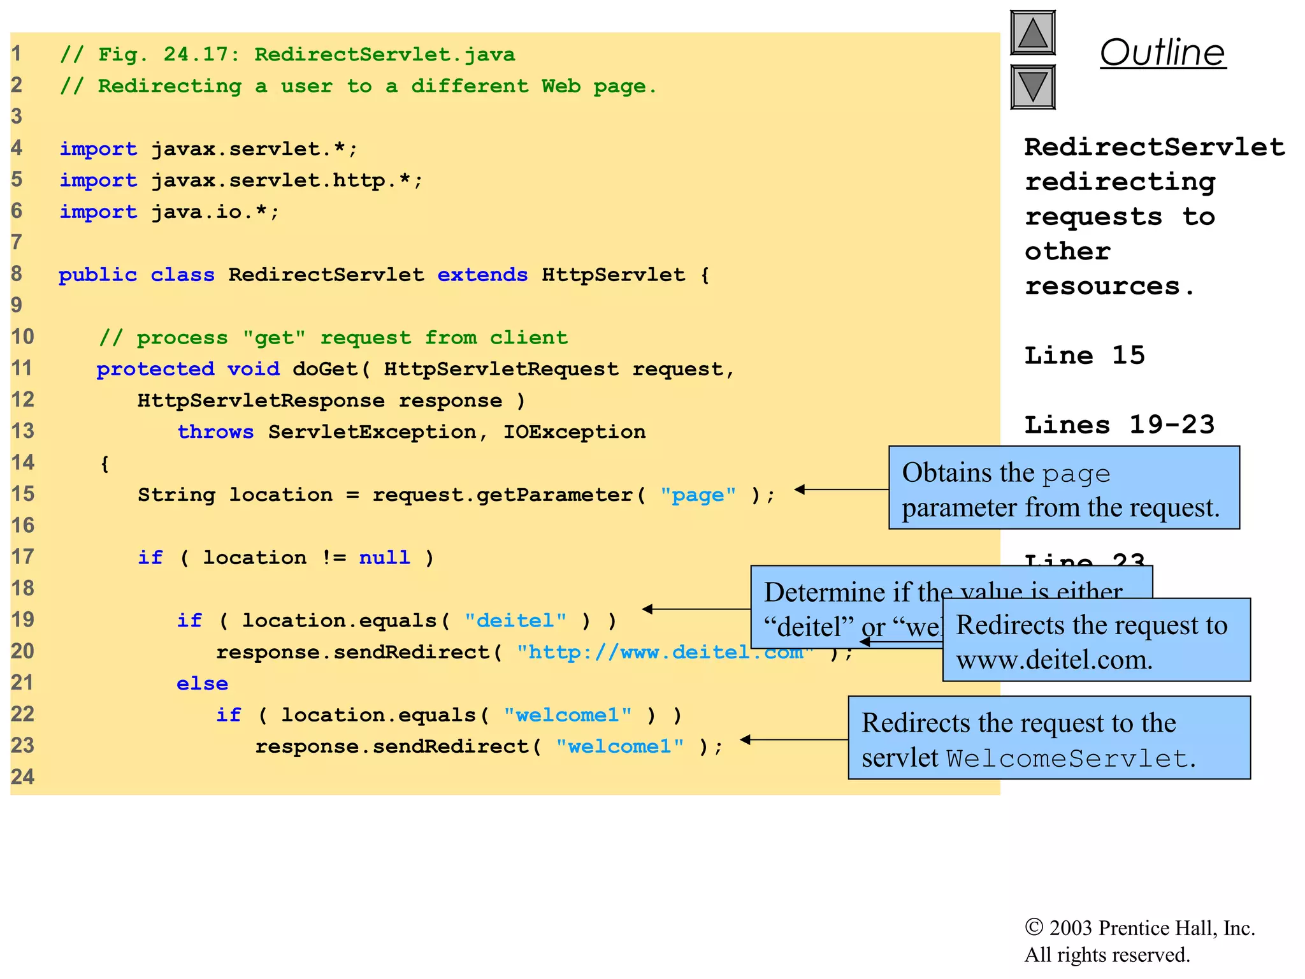The image size is (1305, 979).
Task: Click the 'Determine if the value is either' callout
Action: [847, 607]
